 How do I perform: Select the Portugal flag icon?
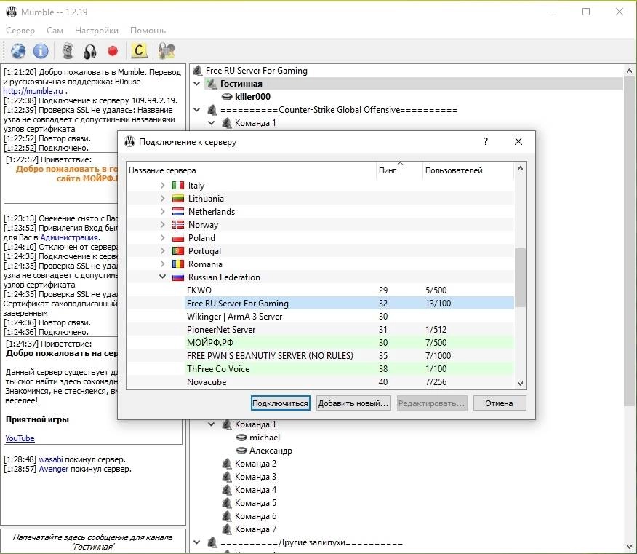click(178, 251)
